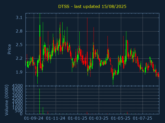Click the 01-09-24 date label

(x=34, y=118)
